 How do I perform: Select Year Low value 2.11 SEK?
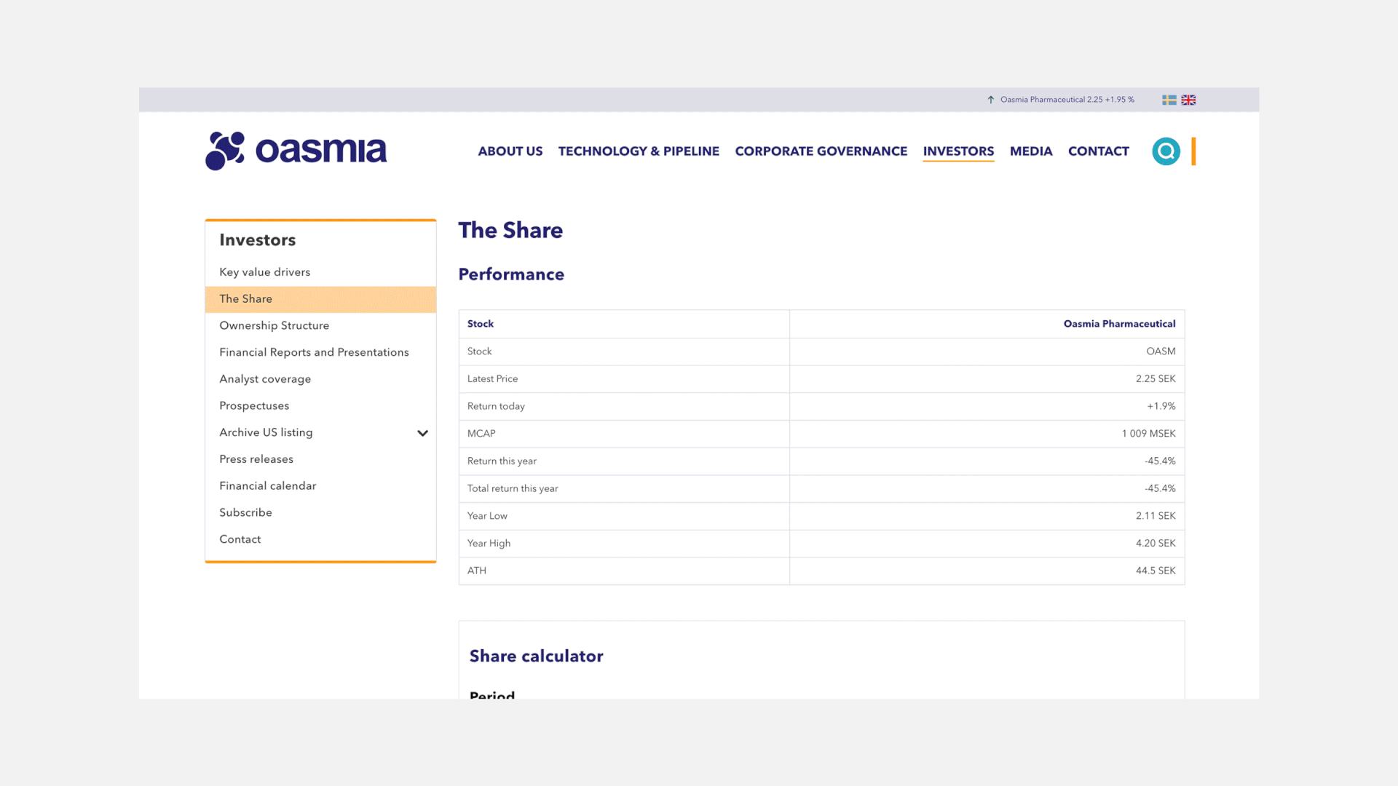coord(1156,516)
